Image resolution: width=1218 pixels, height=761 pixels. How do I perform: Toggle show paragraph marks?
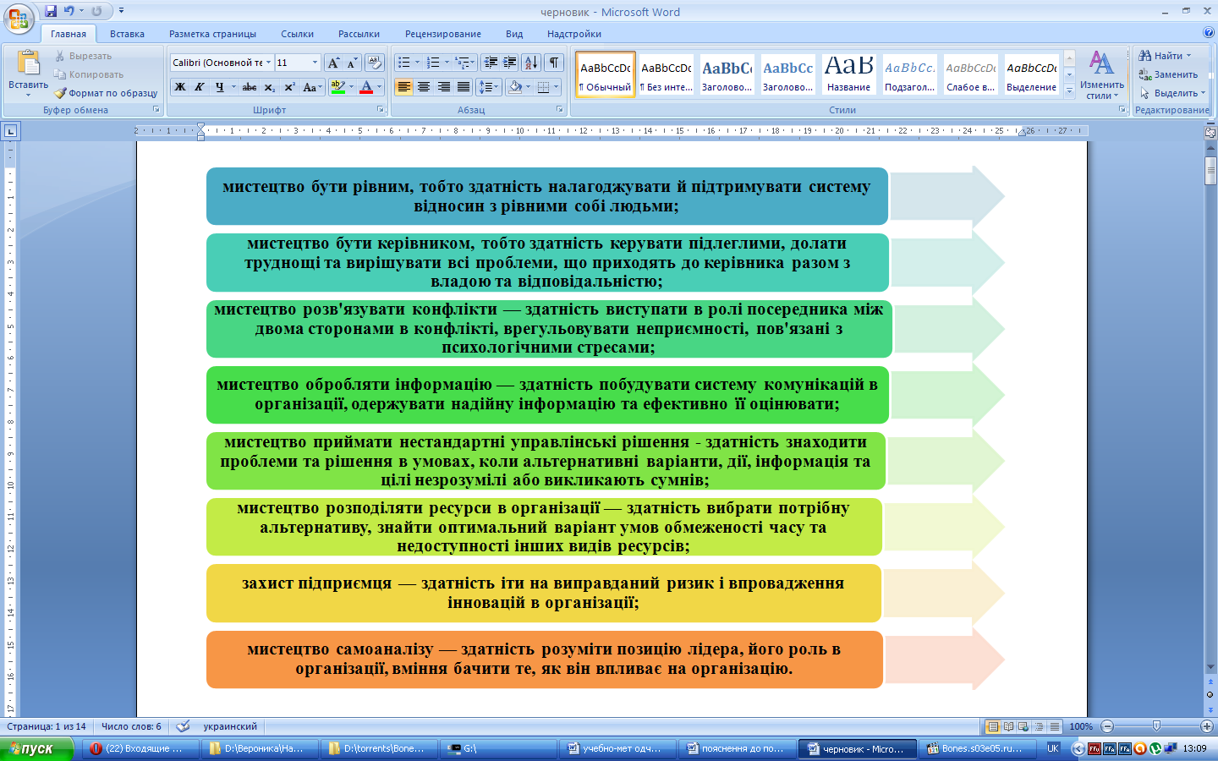[x=554, y=63]
